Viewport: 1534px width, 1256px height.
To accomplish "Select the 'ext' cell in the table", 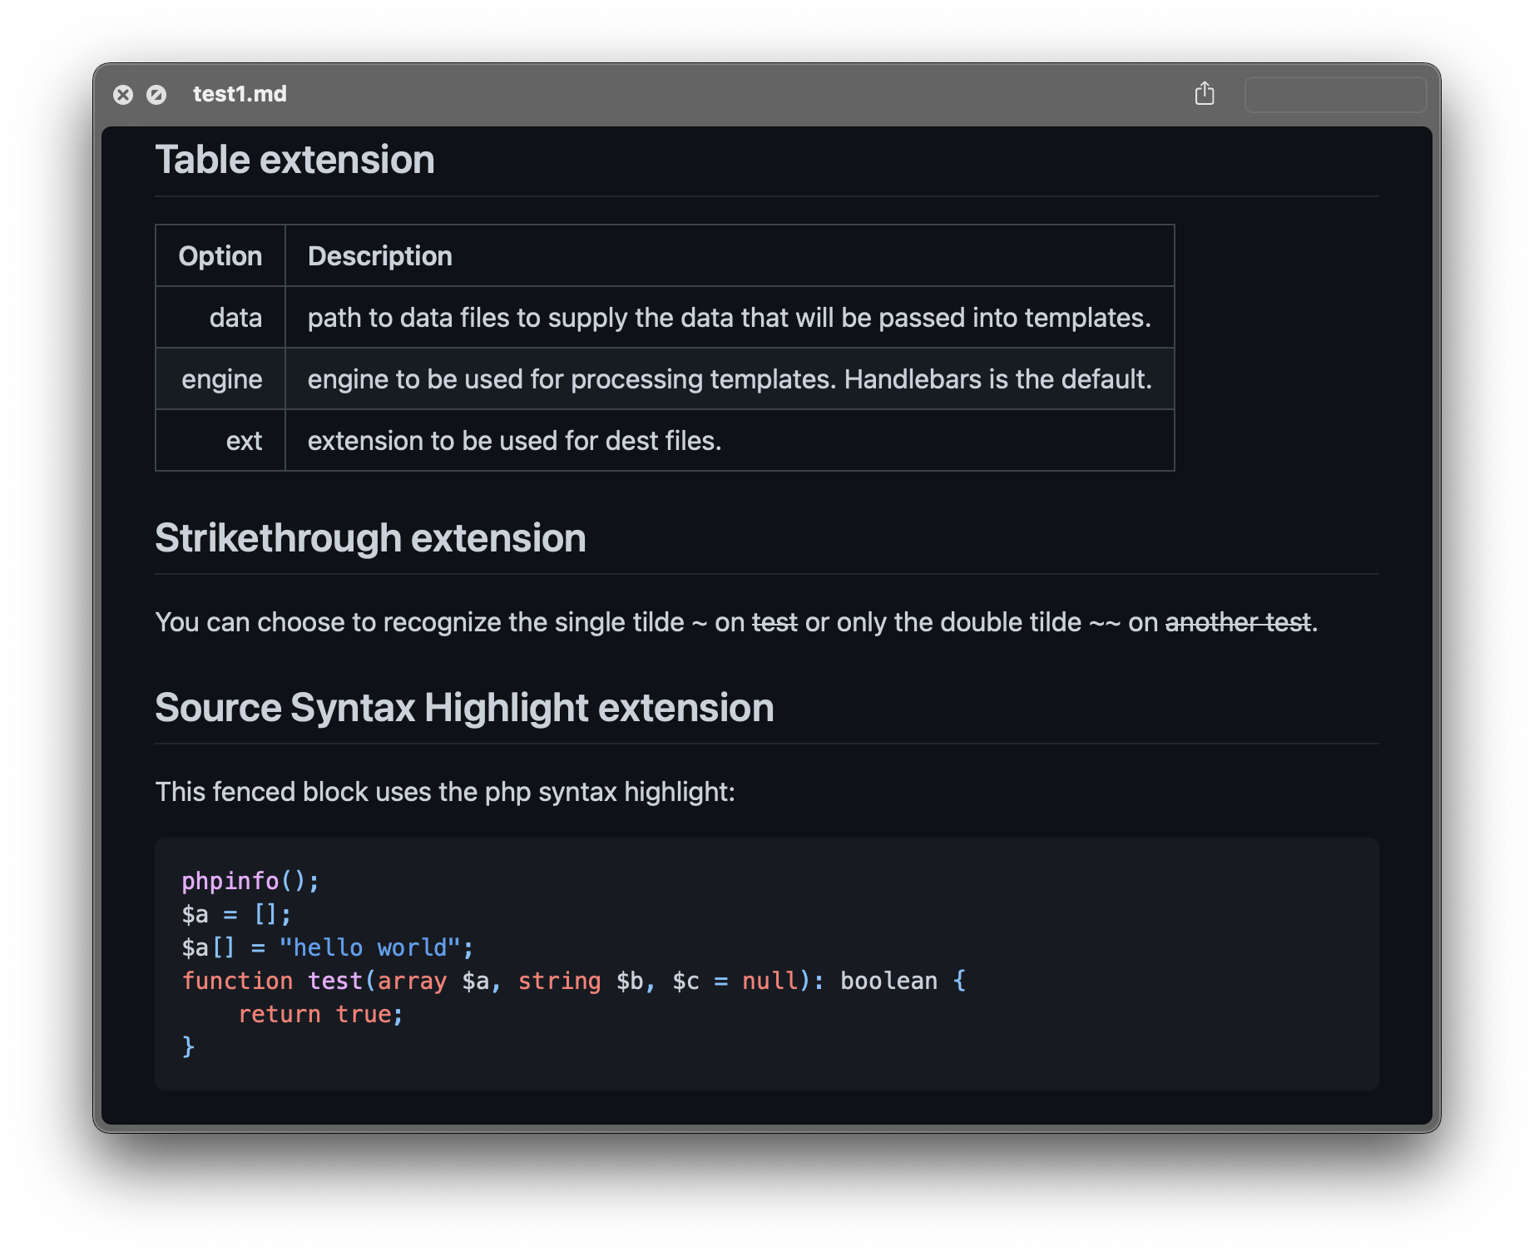I will click(220, 441).
